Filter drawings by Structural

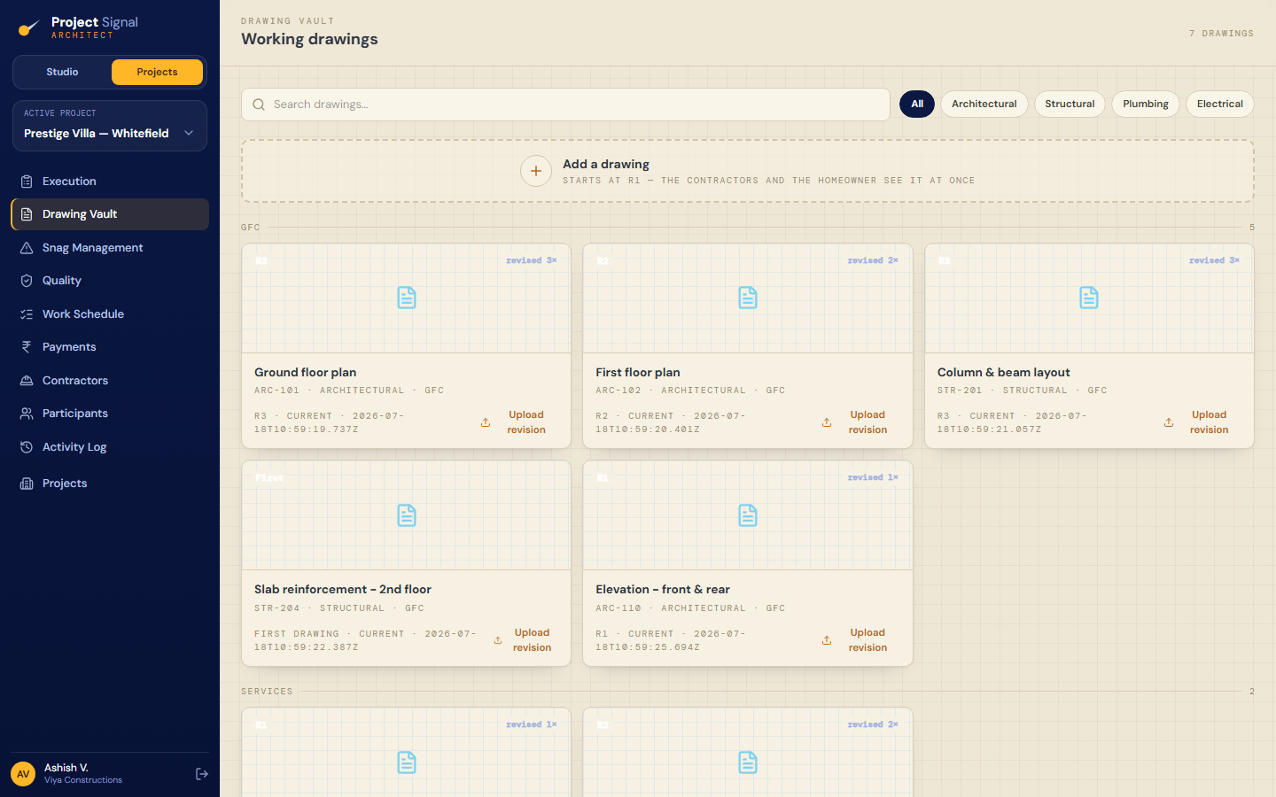coord(1070,104)
